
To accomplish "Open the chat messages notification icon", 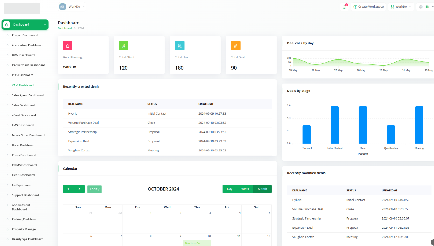I will coord(344,7).
